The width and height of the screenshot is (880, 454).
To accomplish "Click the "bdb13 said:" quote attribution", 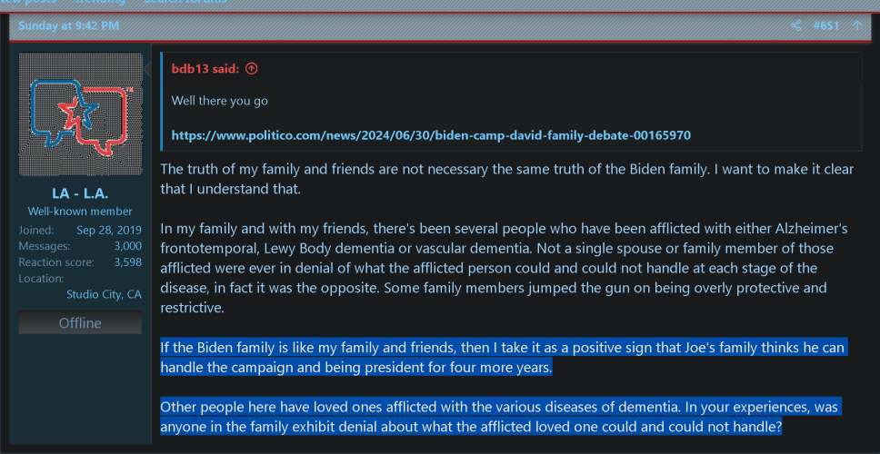I will coord(207,68).
